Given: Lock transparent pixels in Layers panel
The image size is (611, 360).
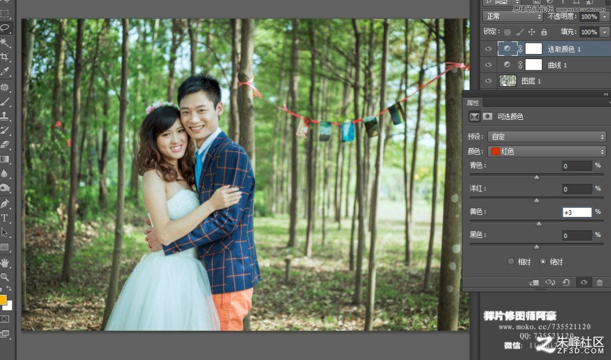Looking at the screenshot, I should [x=507, y=32].
